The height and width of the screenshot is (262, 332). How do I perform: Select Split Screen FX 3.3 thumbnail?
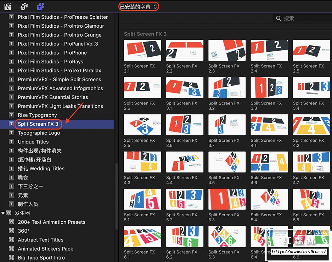(269, 87)
